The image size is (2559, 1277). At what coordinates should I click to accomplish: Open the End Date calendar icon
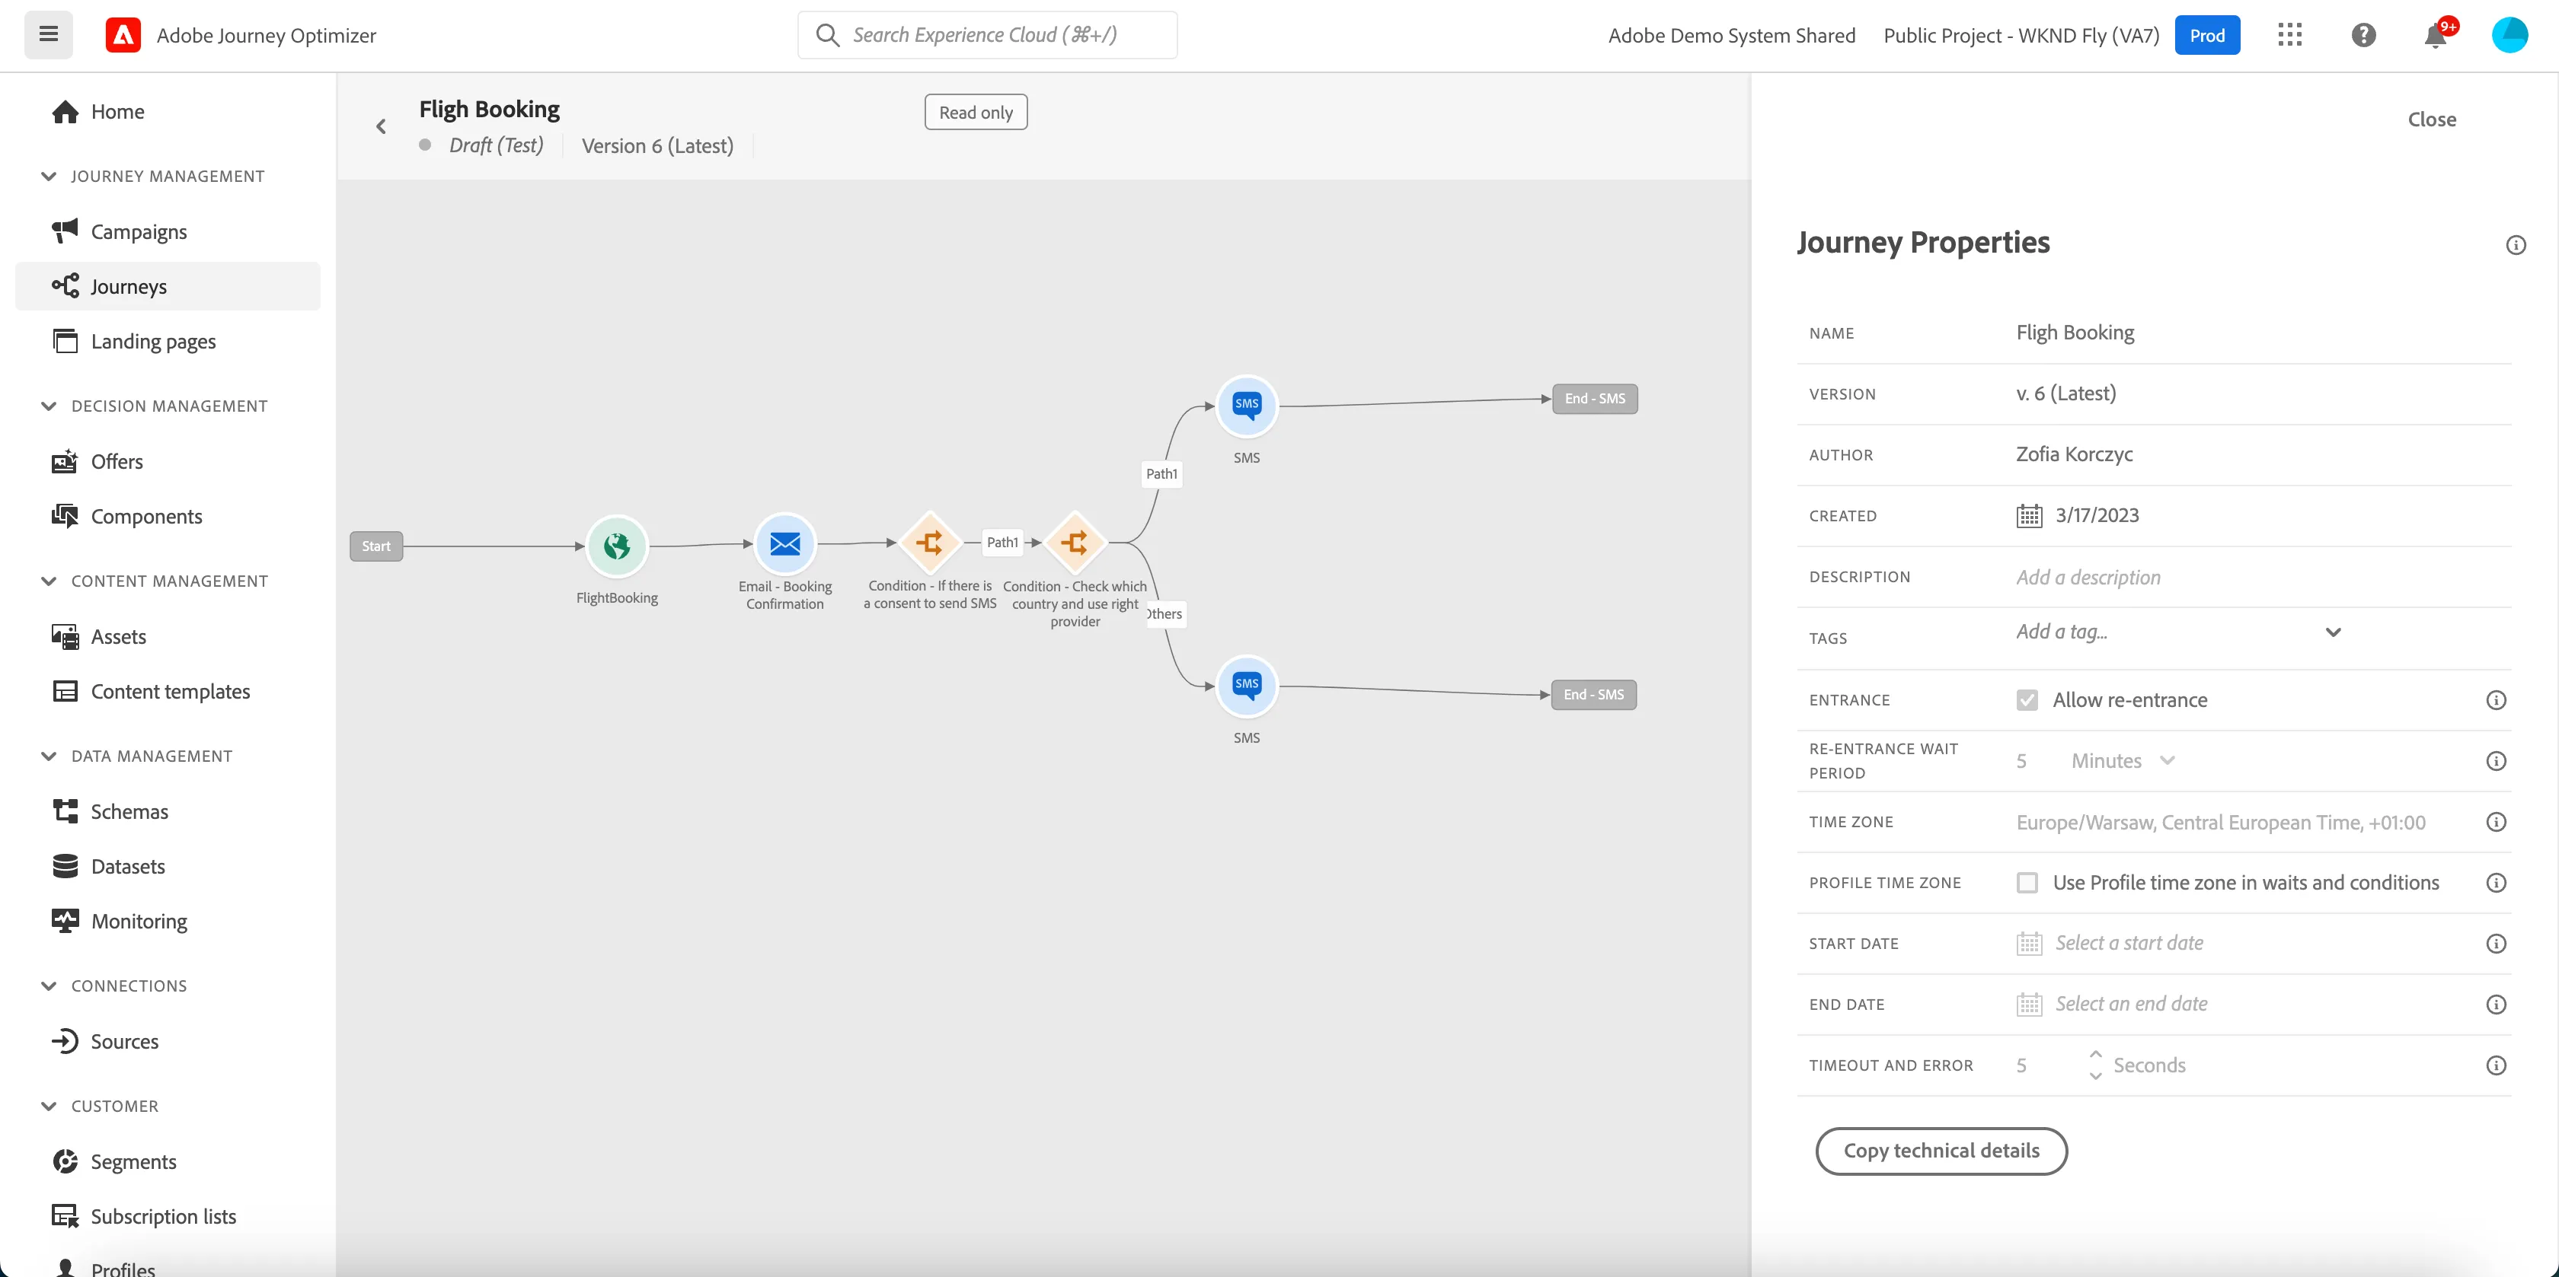(2030, 1004)
